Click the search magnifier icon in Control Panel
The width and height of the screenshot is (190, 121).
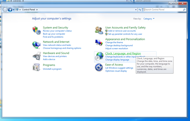tap(184, 10)
